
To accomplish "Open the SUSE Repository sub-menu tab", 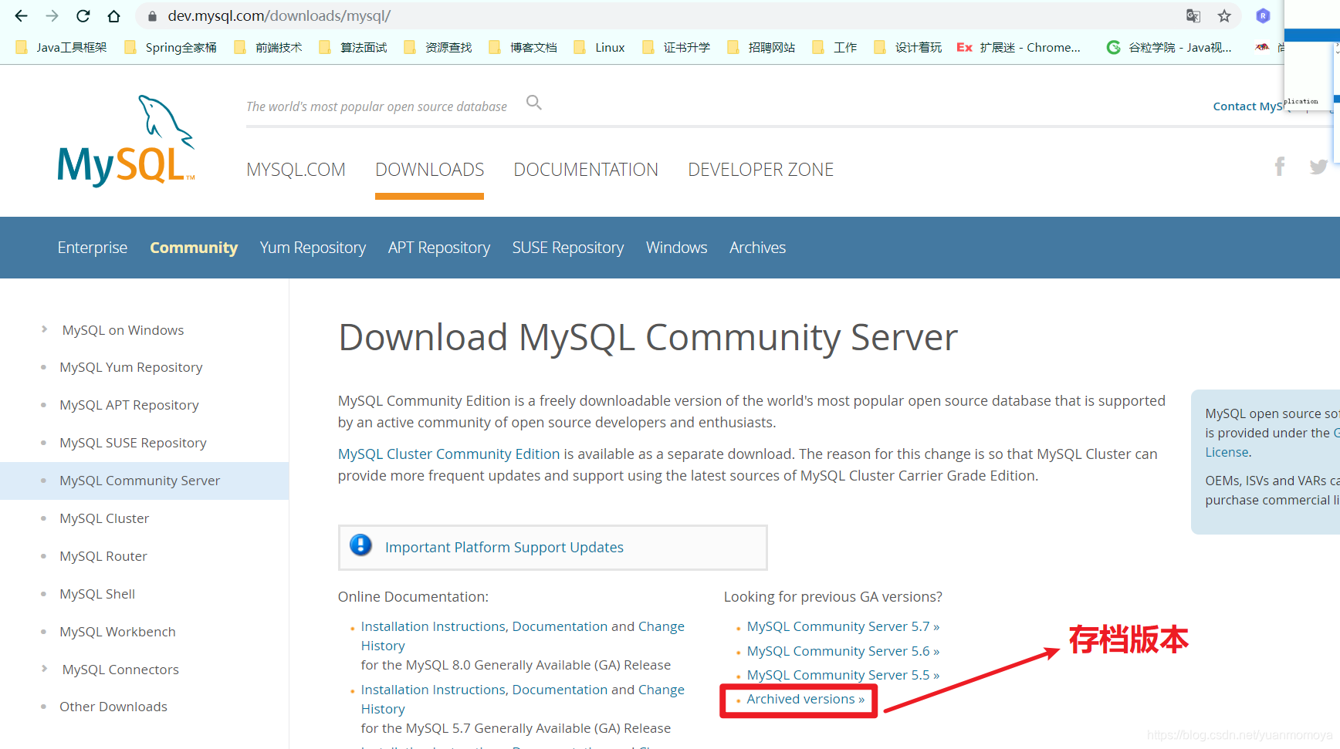I will coord(568,248).
